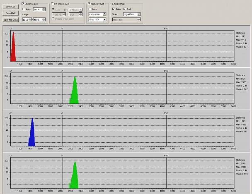Click inside the Bin: 4 field
Viewport: 252px width, 194px height.
38,10
